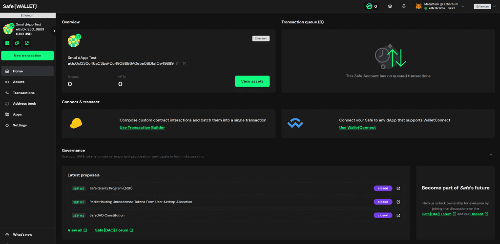This screenshot has height=244, width=500.
Task: Open Safe{DAO} Forum link in future card
Action: click(x=439, y=214)
